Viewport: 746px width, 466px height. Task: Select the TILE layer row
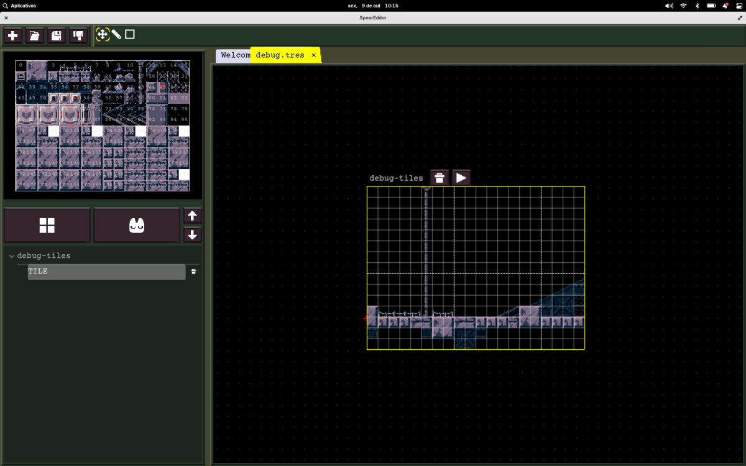[x=106, y=272]
